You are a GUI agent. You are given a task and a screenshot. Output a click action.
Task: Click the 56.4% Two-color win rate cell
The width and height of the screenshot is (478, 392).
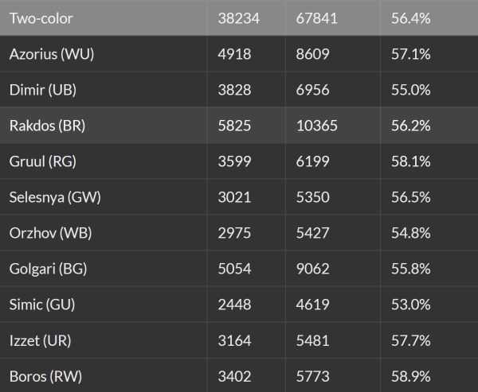tap(410, 17)
